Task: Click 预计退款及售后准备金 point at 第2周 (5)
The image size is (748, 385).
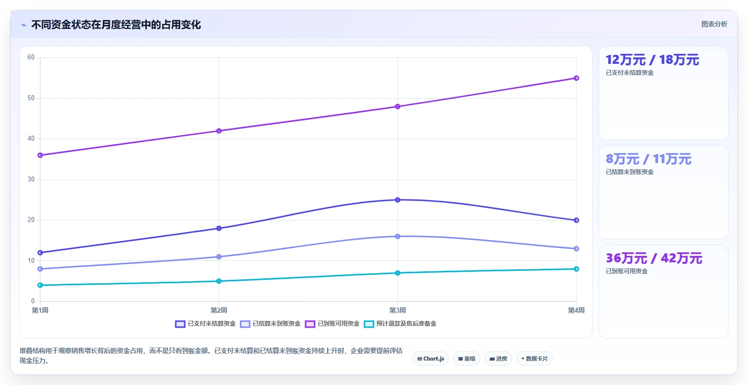Action: pyautogui.click(x=219, y=281)
